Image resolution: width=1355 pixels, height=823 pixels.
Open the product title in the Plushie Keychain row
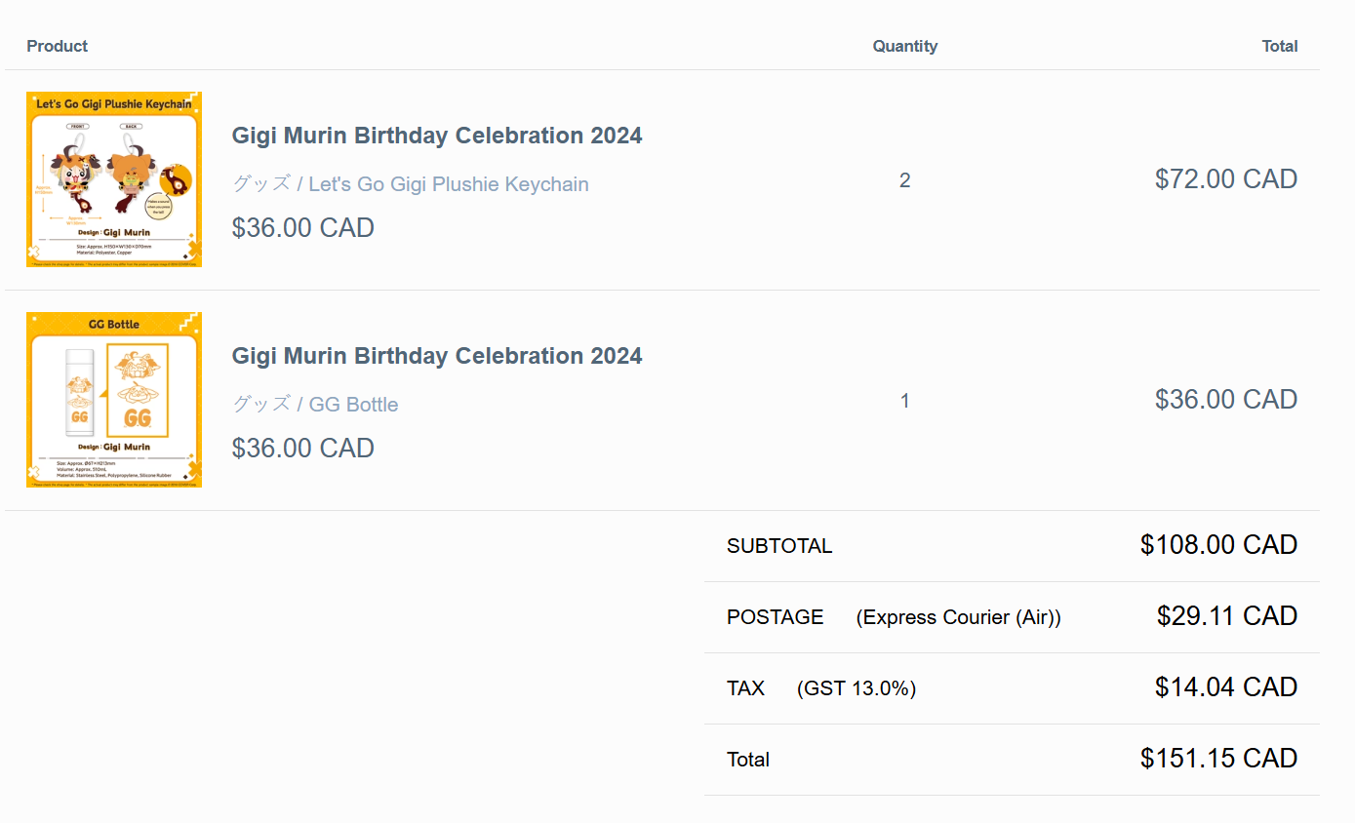tap(436, 136)
